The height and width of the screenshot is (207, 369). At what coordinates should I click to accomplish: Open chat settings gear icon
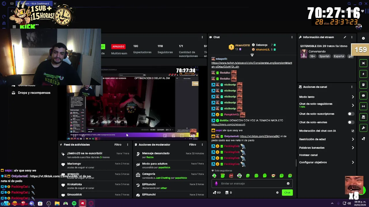point(277,193)
